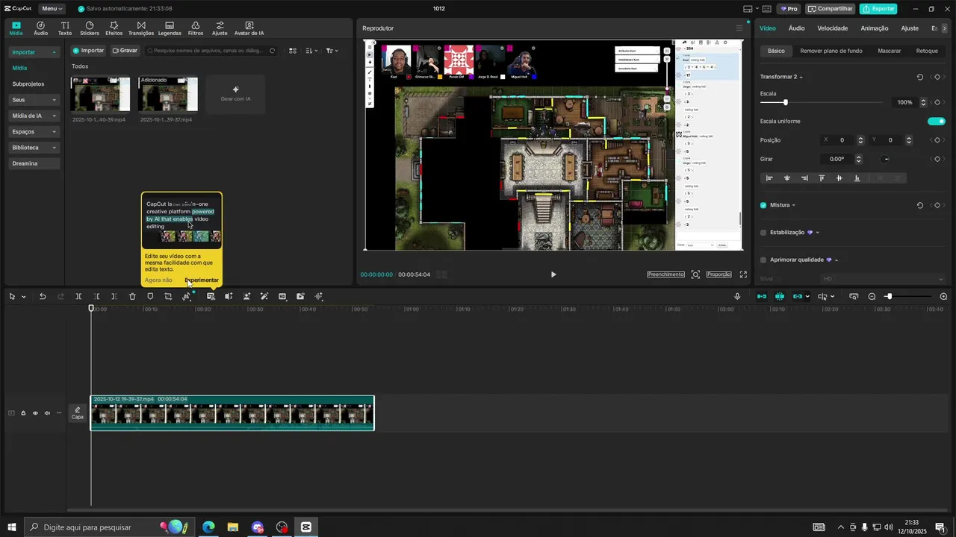The width and height of the screenshot is (956, 537).
Task: Adjust the Escala slider handle
Action: click(785, 102)
